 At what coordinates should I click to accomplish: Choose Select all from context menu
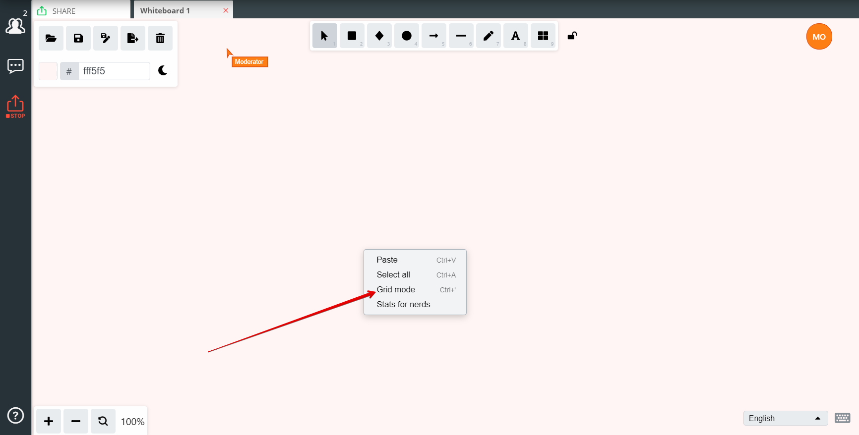pyautogui.click(x=415, y=274)
